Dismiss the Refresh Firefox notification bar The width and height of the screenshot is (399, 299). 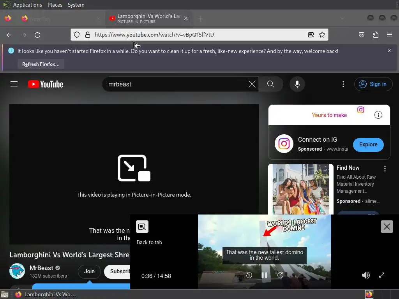[389, 51]
